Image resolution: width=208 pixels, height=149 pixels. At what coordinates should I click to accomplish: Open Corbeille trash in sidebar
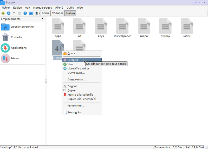click(23, 37)
